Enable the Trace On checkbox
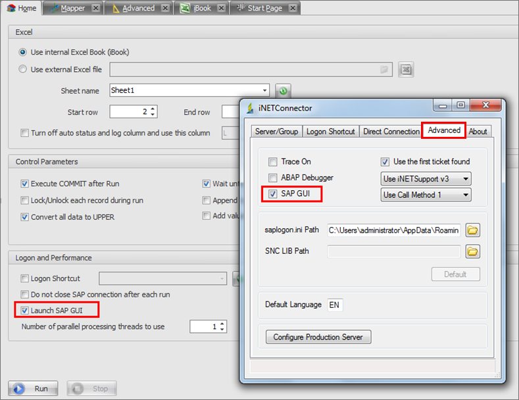The width and height of the screenshot is (519, 400). click(273, 162)
